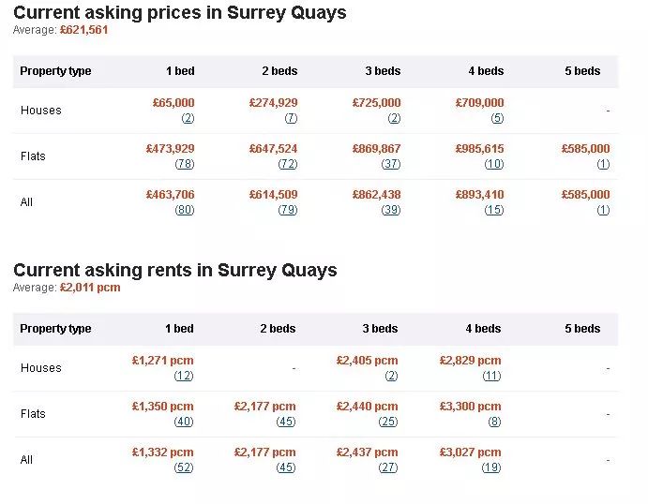Open the 78 listings for 1-bed flats for sale

(185, 164)
